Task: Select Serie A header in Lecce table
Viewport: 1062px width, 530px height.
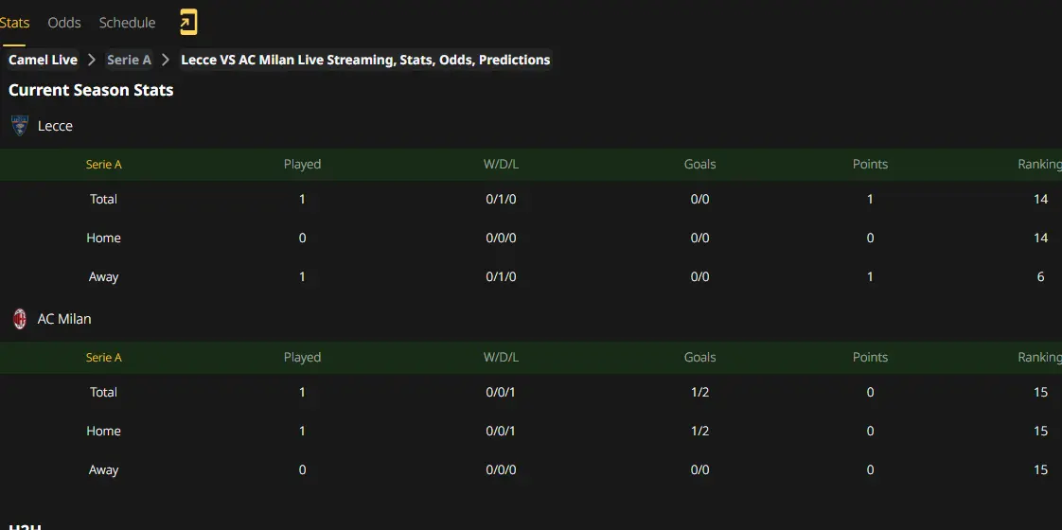Action: 103,165
